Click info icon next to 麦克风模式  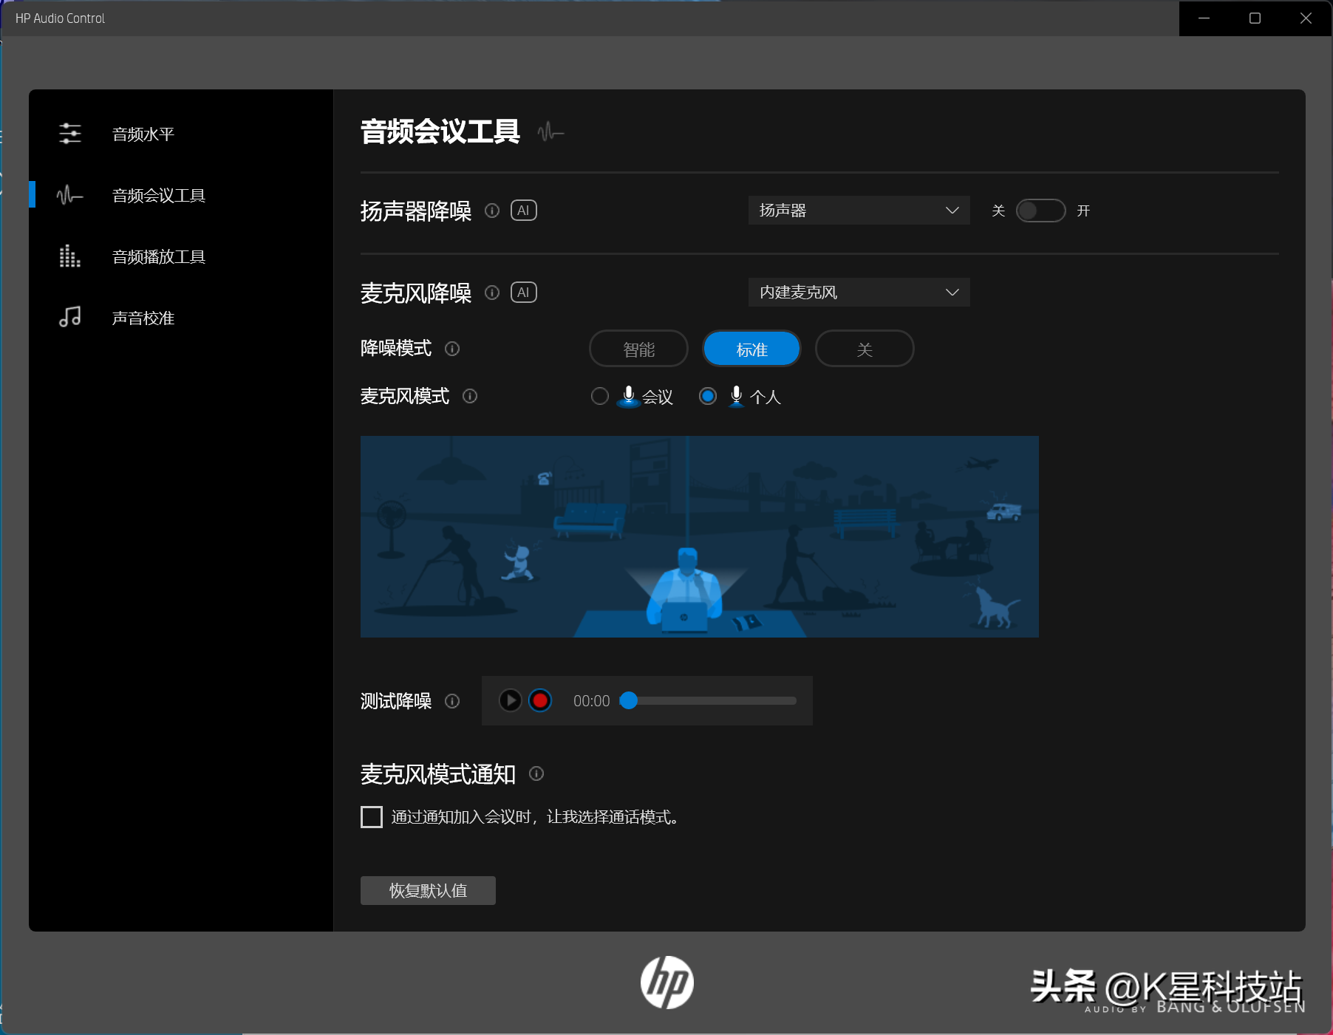[x=470, y=397]
